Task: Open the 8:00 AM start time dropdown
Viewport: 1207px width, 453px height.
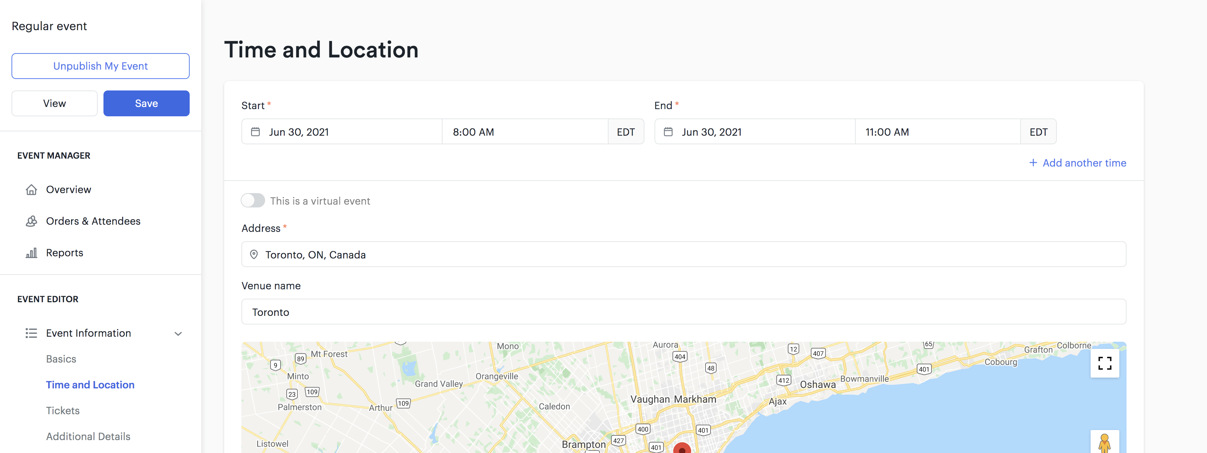Action: click(524, 132)
